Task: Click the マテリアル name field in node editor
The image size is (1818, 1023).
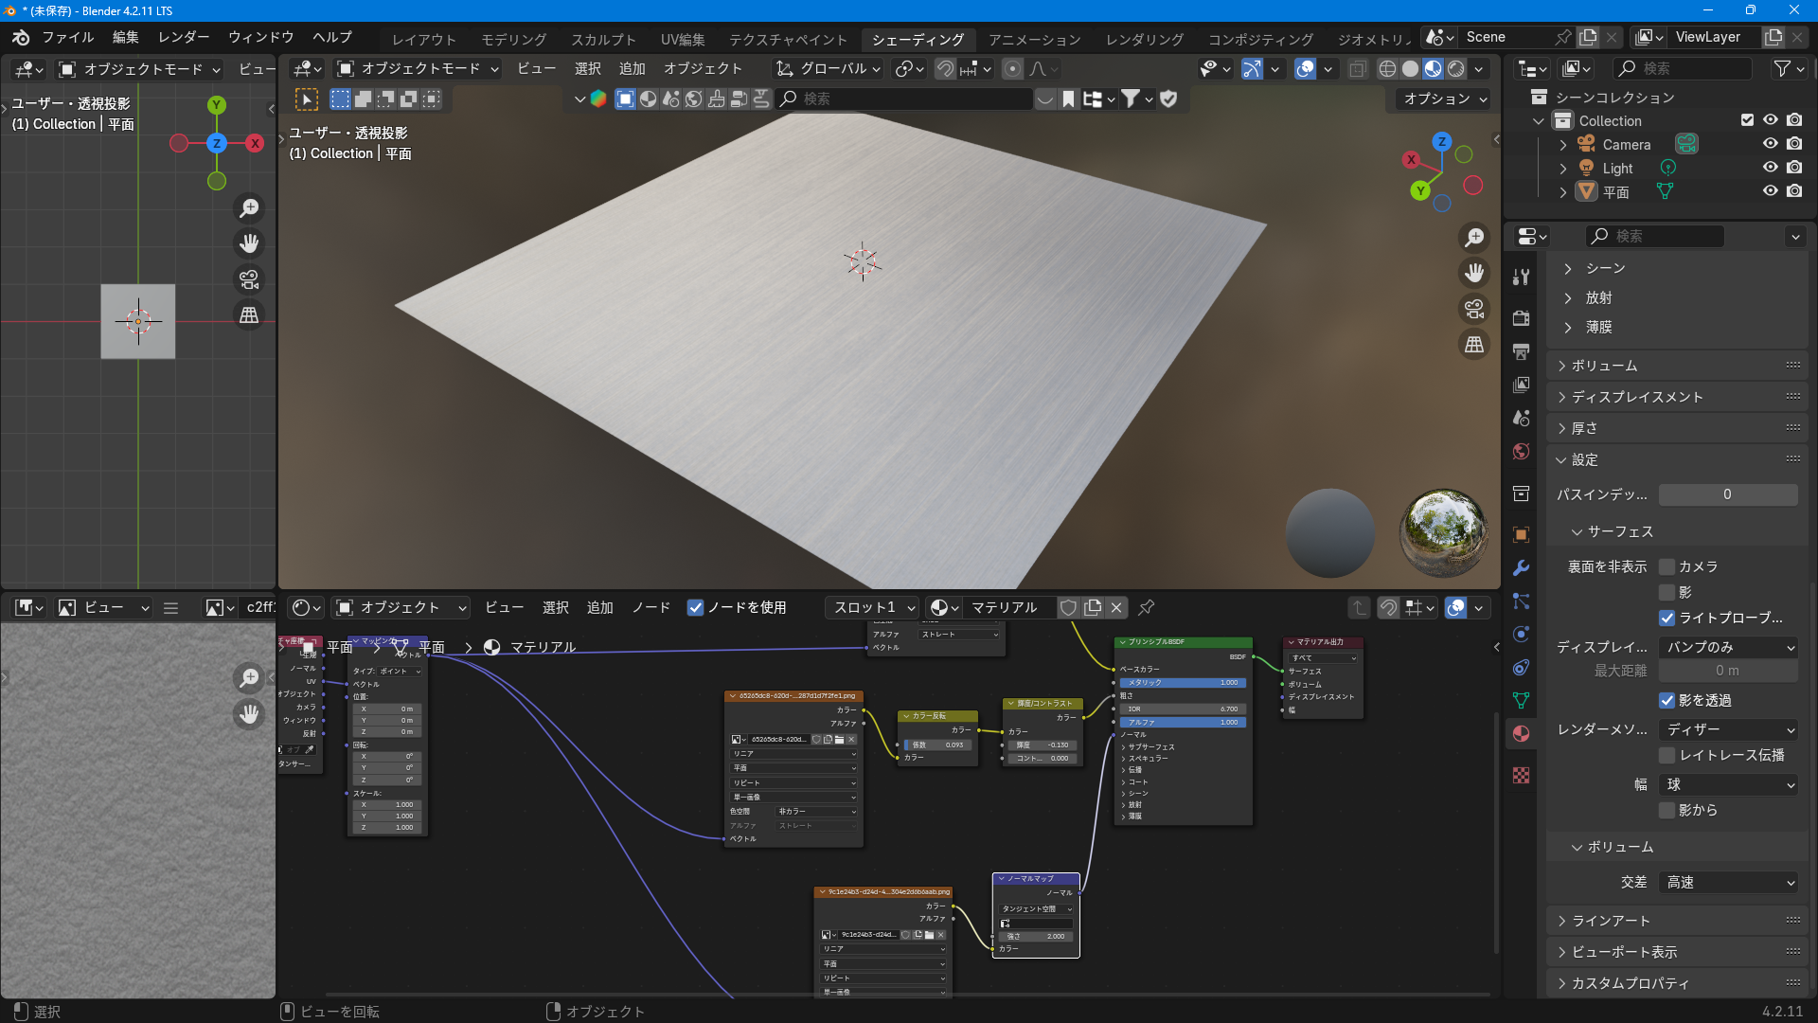Action: (x=1009, y=608)
